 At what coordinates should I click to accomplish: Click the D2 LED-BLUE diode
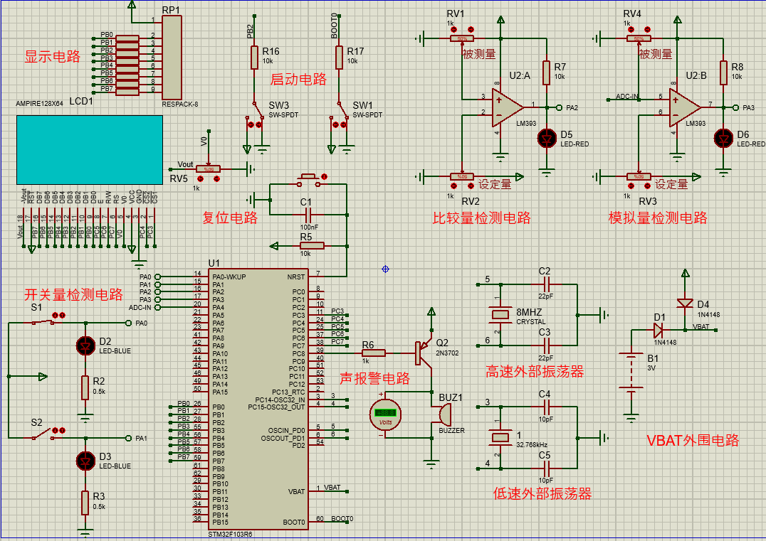pos(85,346)
